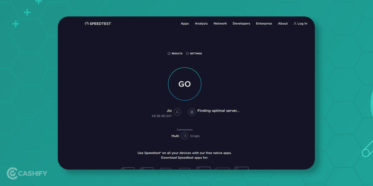Open the Settings page

(194, 54)
